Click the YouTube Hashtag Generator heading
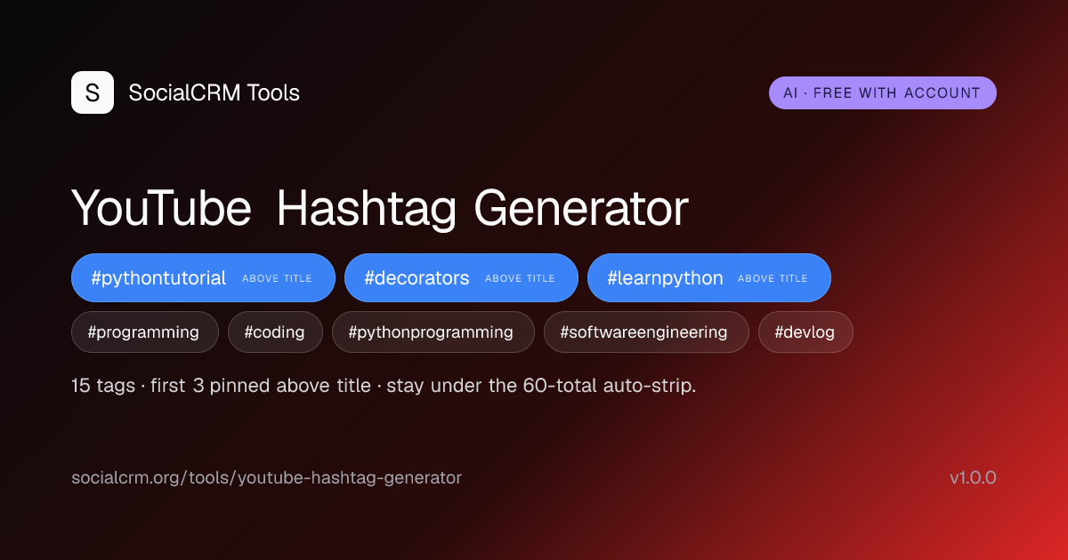1068x560 pixels. click(x=380, y=210)
